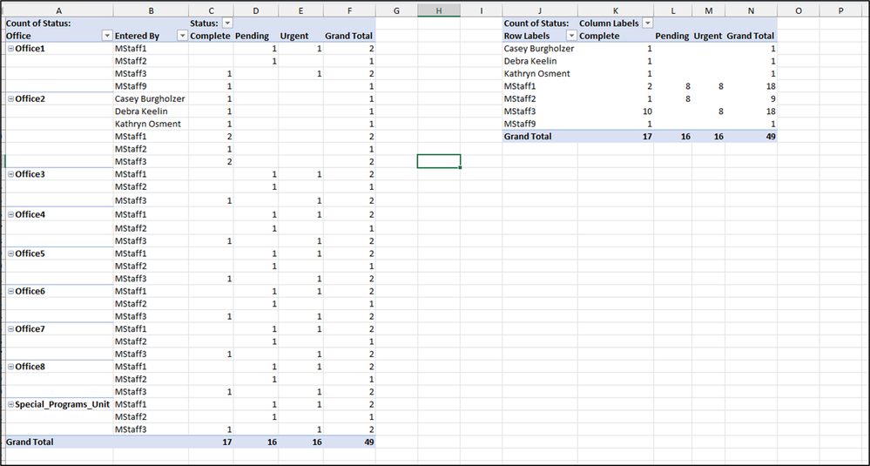Open the Column Labels filter dropdown
The image size is (870, 466).
click(x=647, y=23)
